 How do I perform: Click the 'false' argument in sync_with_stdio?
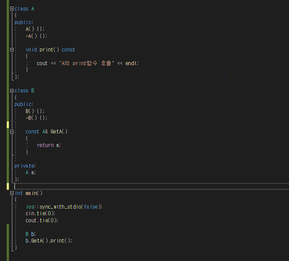click(x=91, y=207)
